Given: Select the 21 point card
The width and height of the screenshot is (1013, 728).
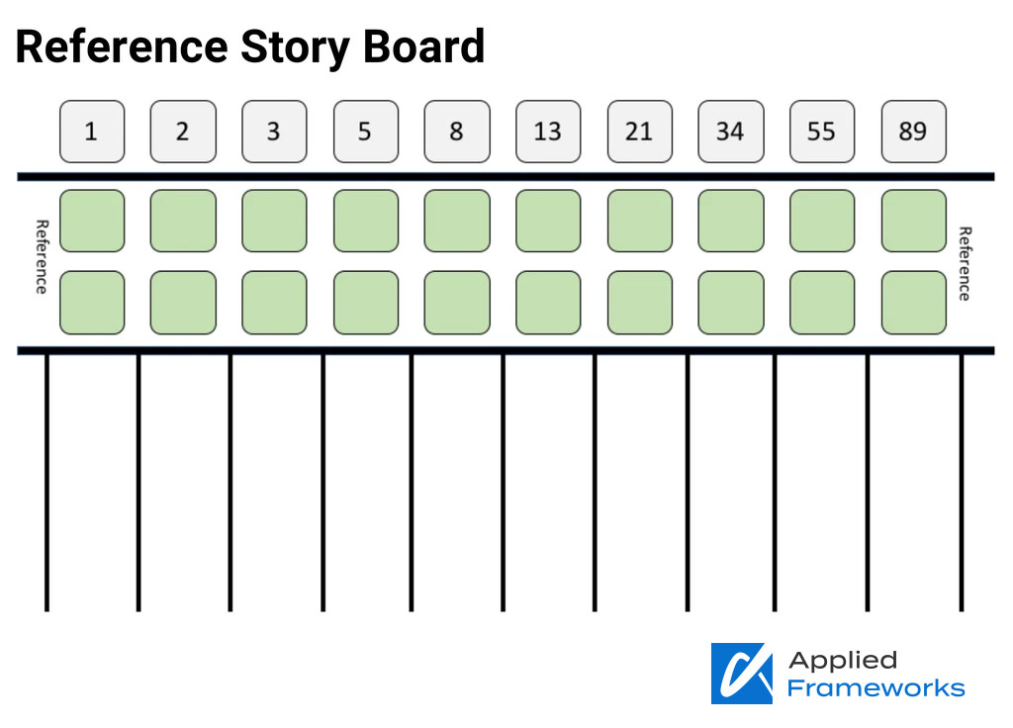Looking at the screenshot, I should pos(640,132).
